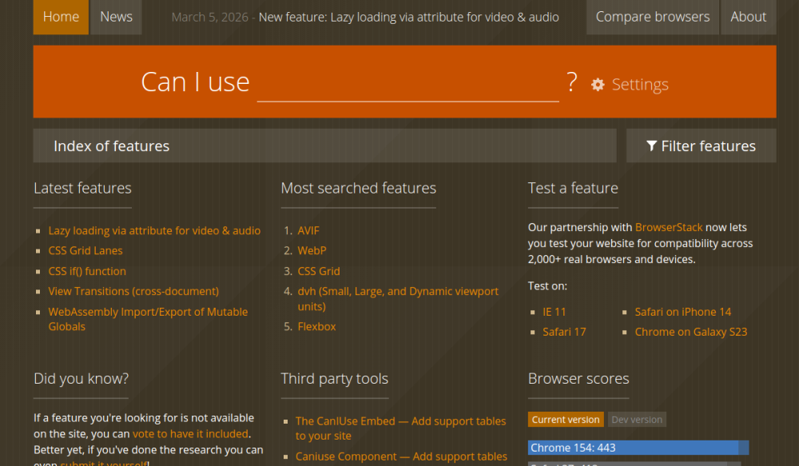Viewport: 799px width, 466px height.
Task: Open the CSS Grid Lanes feature
Action: pyautogui.click(x=85, y=251)
